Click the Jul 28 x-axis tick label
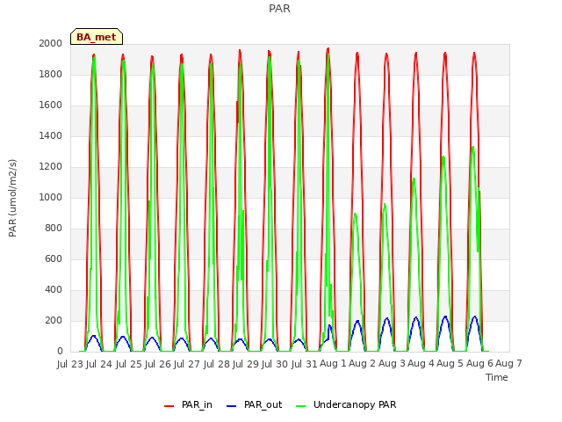The width and height of the screenshot is (562, 422). pos(217,364)
